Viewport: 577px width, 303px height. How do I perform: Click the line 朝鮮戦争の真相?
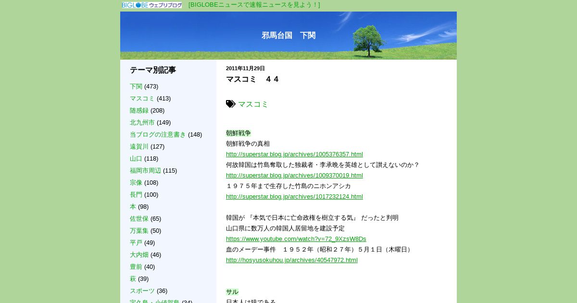coord(248,144)
